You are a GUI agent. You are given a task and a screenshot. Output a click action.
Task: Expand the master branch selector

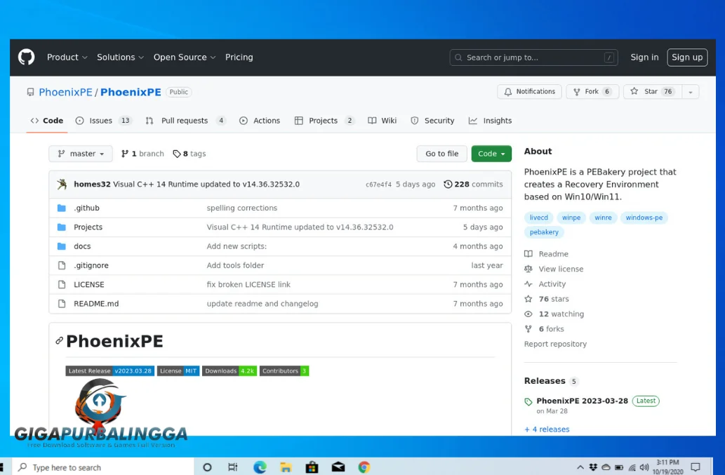click(x=81, y=154)
